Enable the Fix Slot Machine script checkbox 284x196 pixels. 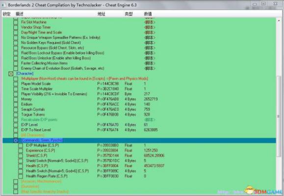pos(16,22)
